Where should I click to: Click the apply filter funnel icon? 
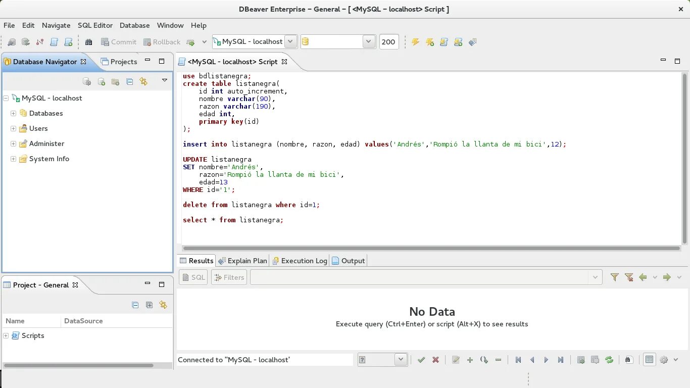614,277
